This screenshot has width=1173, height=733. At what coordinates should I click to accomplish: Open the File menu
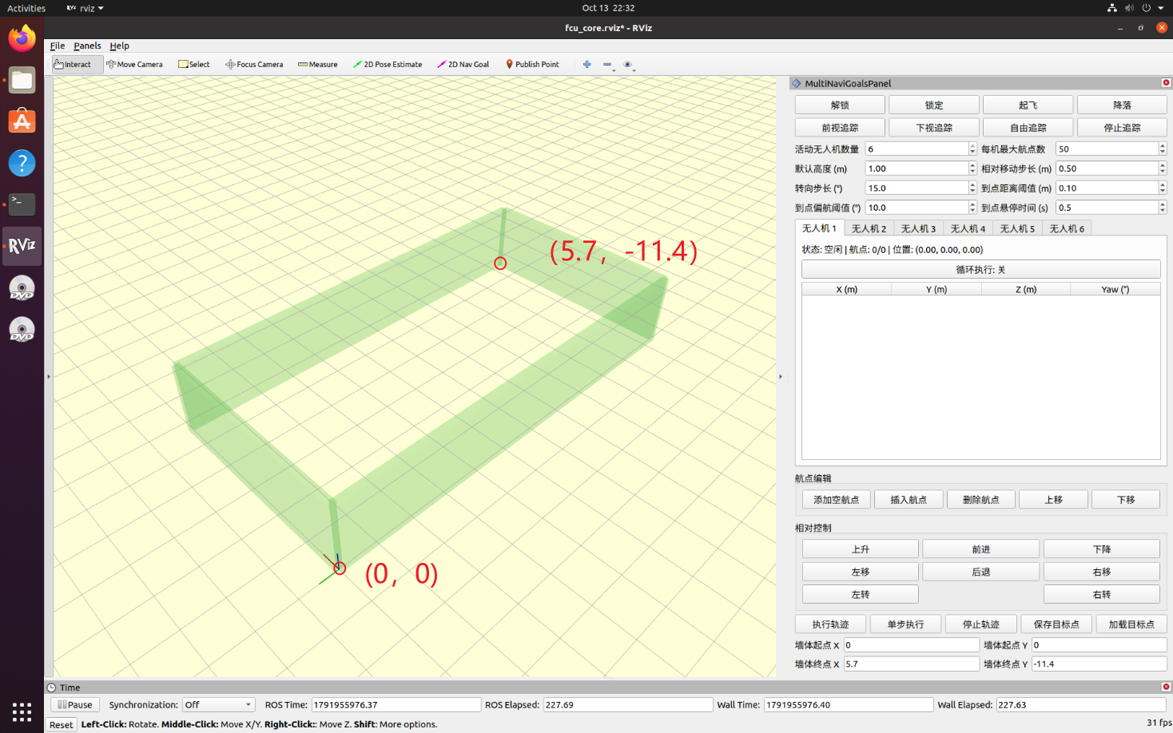point(58,46)
